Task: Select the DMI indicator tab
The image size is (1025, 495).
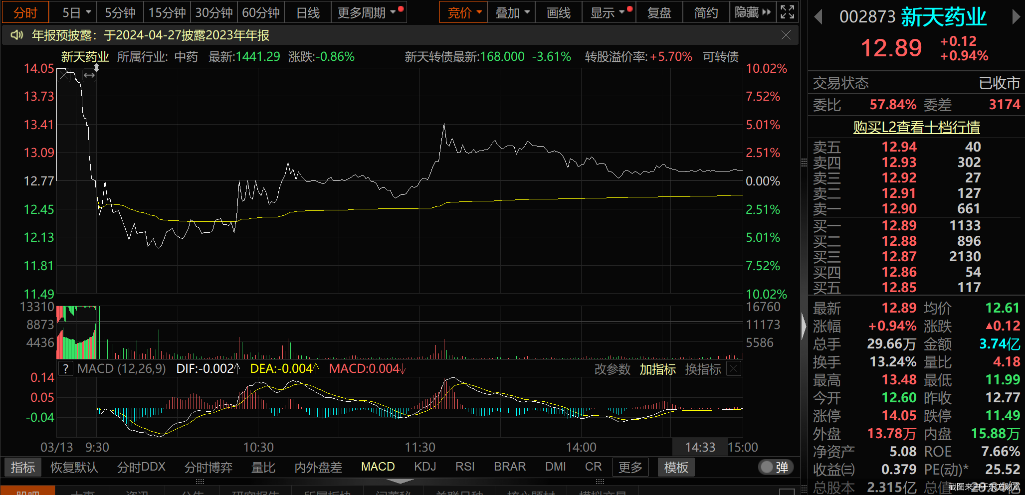Action: click(556, 467)
